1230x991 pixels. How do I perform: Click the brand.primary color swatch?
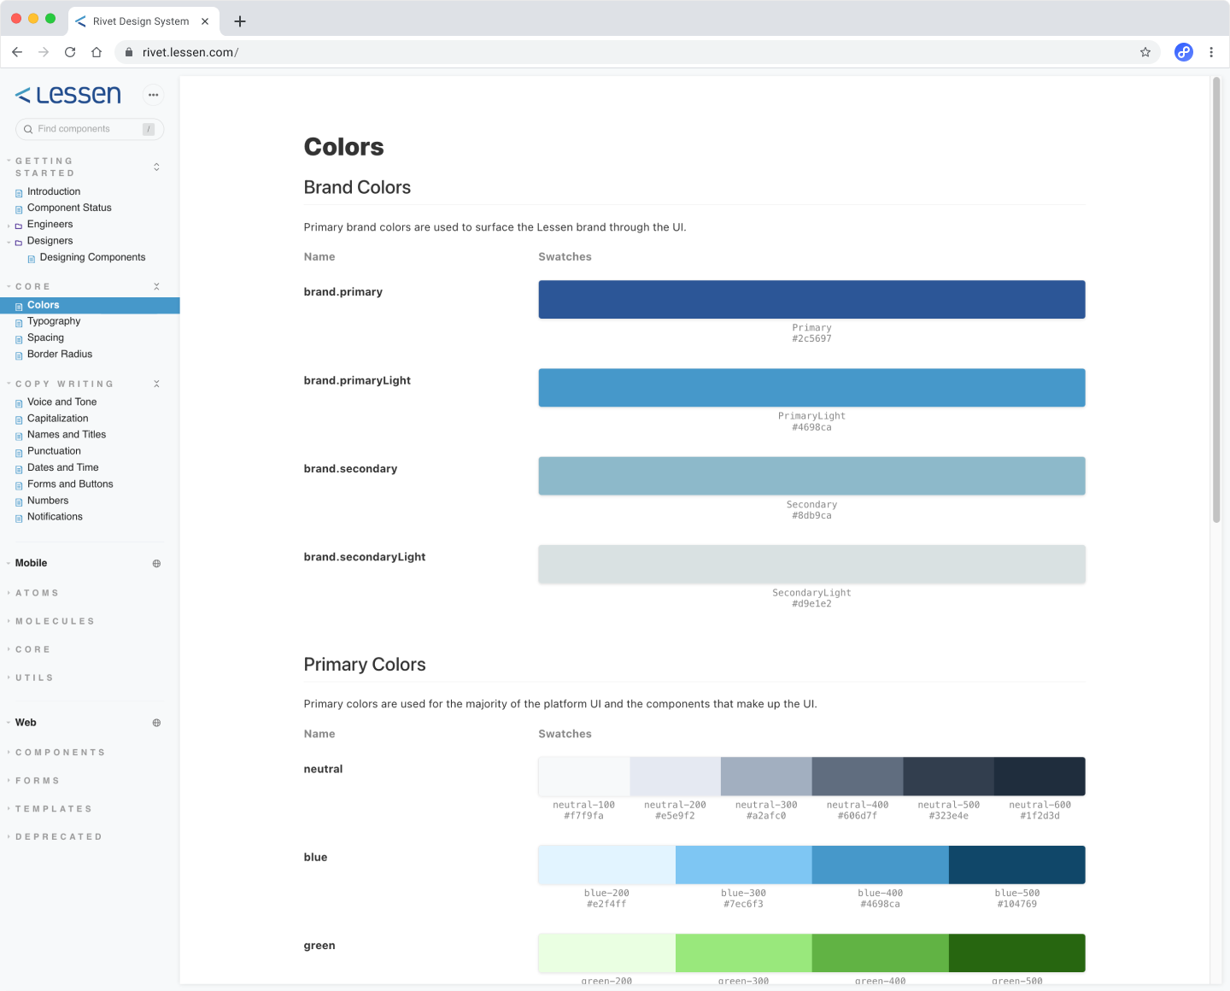(x=811, y=300)
